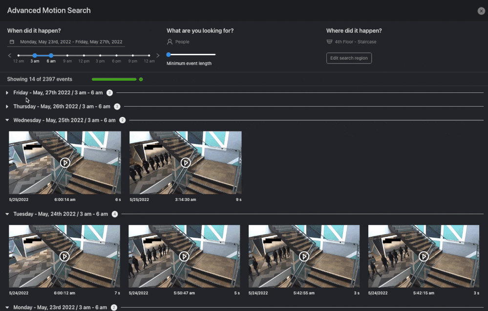
Task: Click the calendar icon beside the date range
Action: (x=12, y=42)
